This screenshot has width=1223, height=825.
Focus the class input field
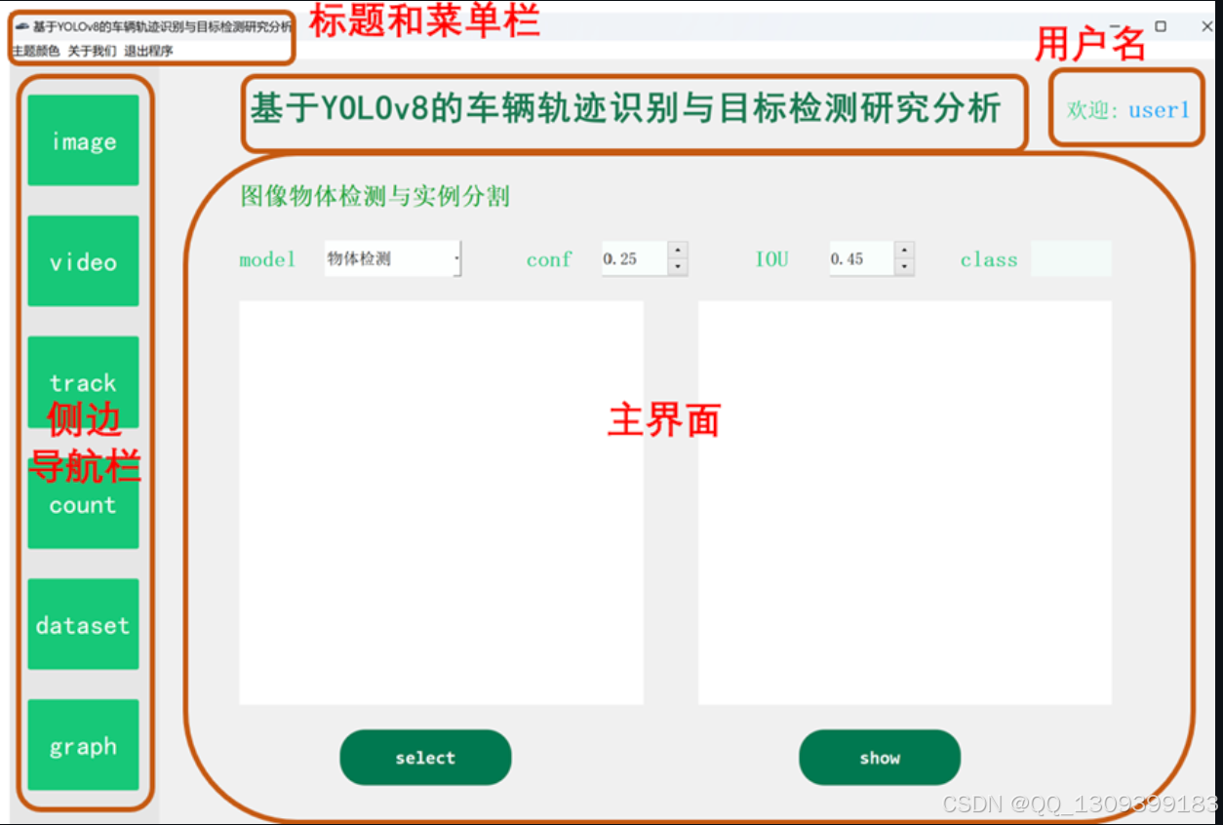pyautogui.click(x=1071, y=258)
